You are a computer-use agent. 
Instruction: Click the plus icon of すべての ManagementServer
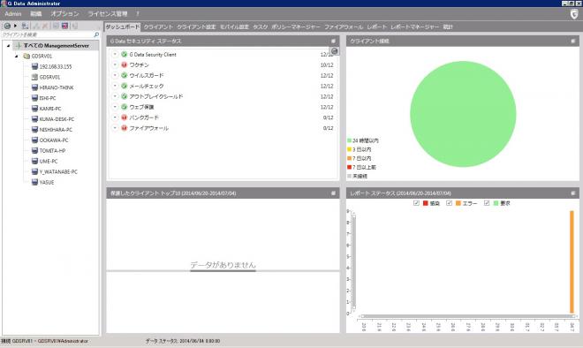point(19,45)
